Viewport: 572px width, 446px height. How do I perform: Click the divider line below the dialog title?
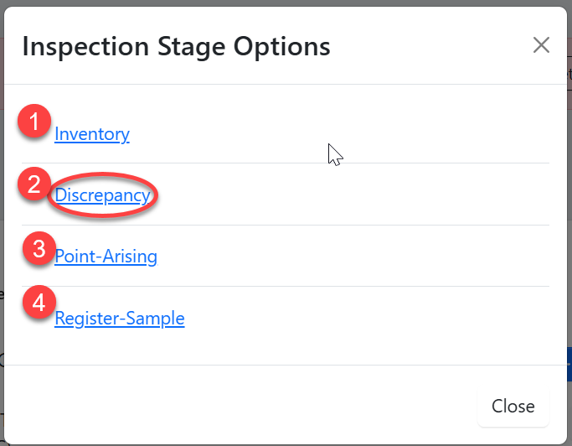pyautogui.click(x=285, y=84)
